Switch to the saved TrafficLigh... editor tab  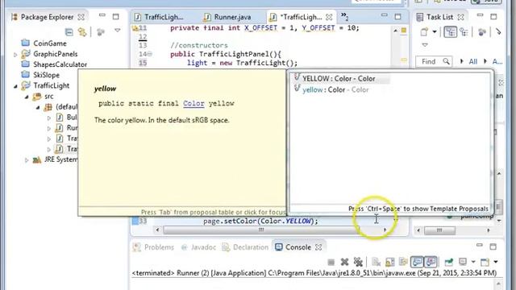point(160,17)
